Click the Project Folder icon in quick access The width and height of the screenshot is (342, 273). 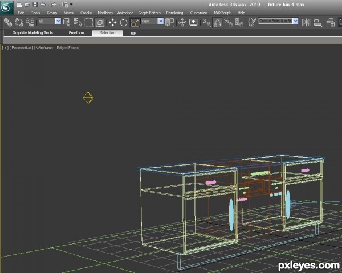[x=65, y=5]
